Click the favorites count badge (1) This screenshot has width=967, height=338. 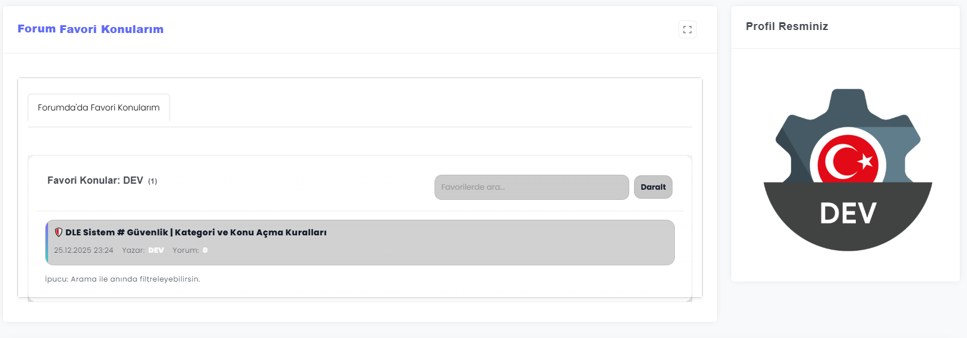pos(153,181)
